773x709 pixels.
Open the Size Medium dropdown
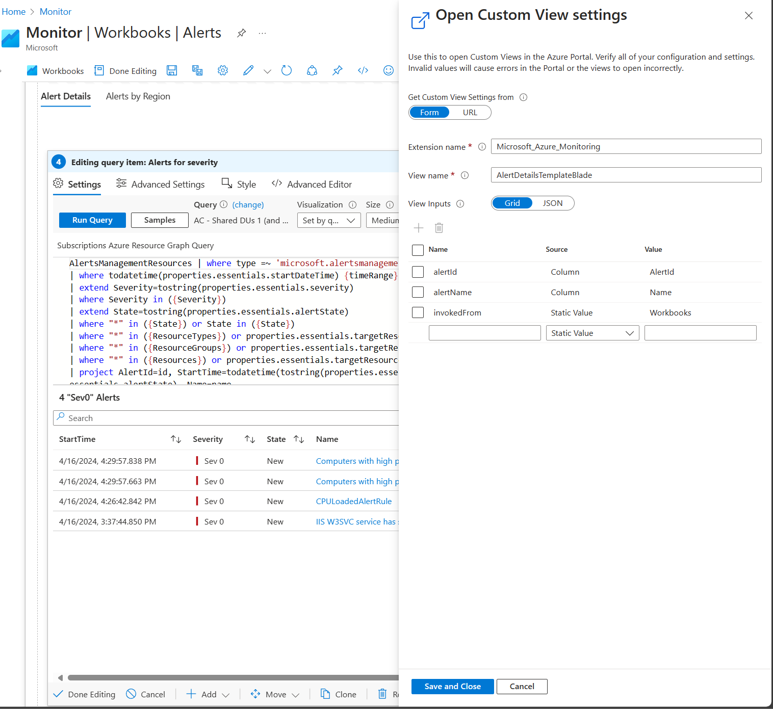[x=382, y=220]
